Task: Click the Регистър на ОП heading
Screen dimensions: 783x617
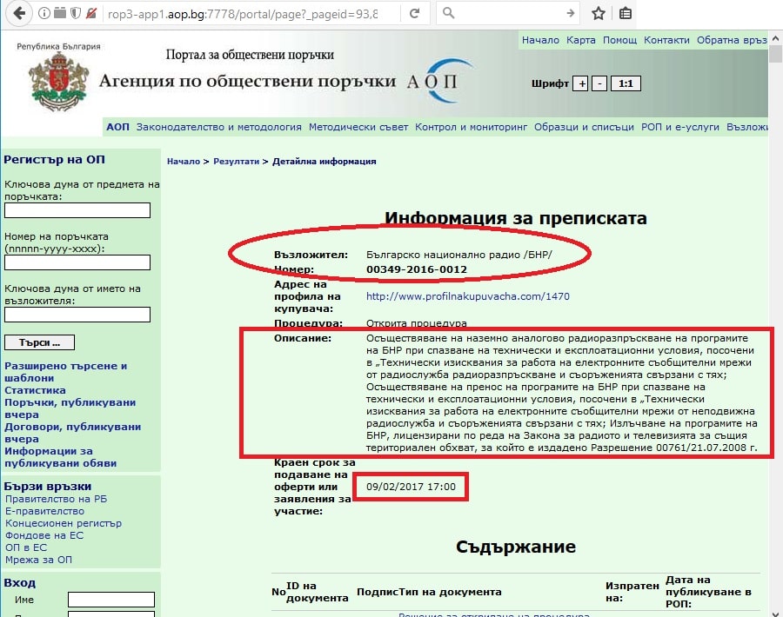Action: click(x=55, y=160)
